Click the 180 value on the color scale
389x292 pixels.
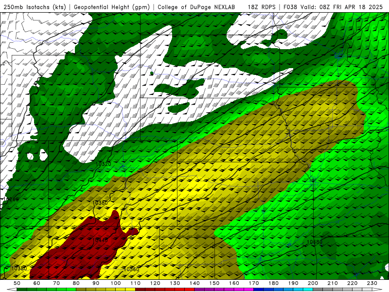pyautogui.click(x=273, y=283)
